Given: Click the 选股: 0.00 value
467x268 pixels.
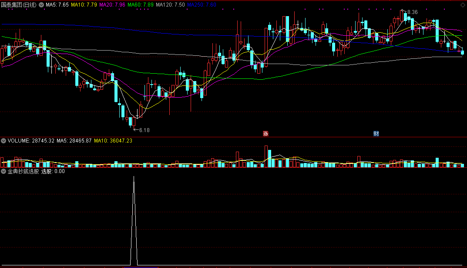Looking at the screenshot, I should point(53,171).
